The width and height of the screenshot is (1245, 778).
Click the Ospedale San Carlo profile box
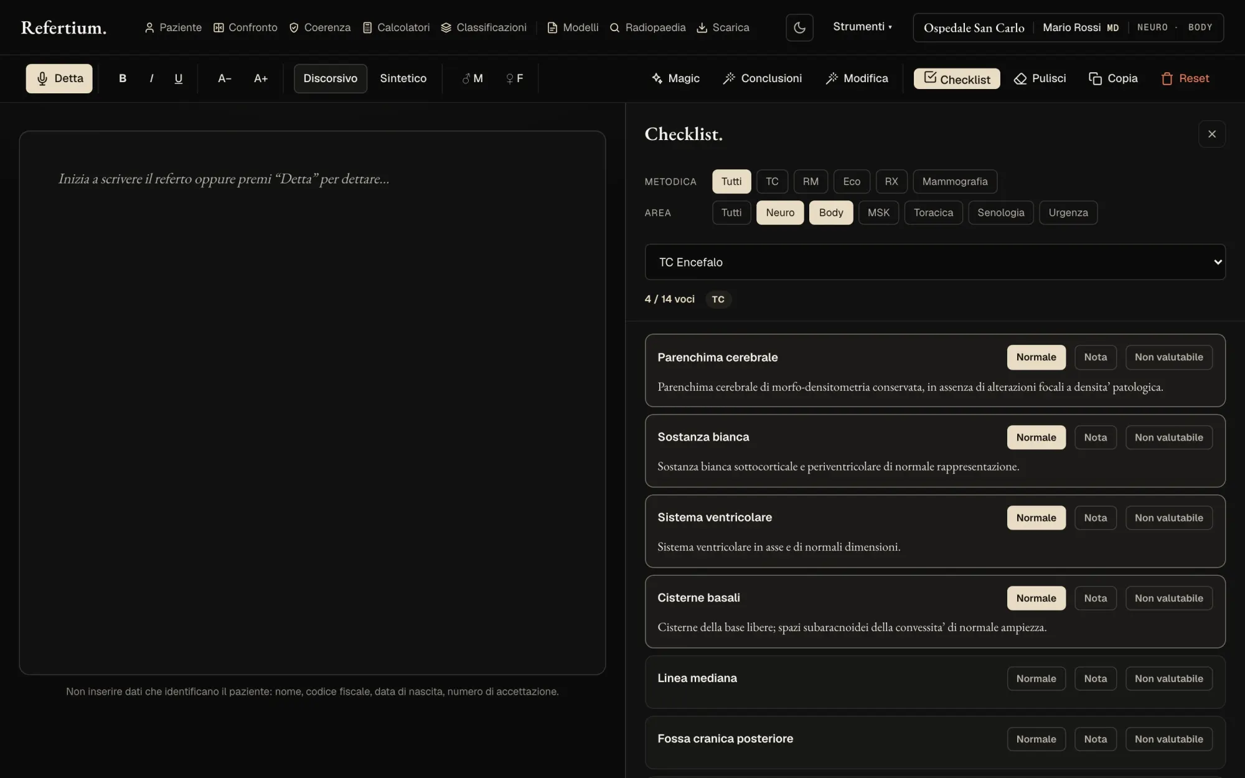point(1068,27)
